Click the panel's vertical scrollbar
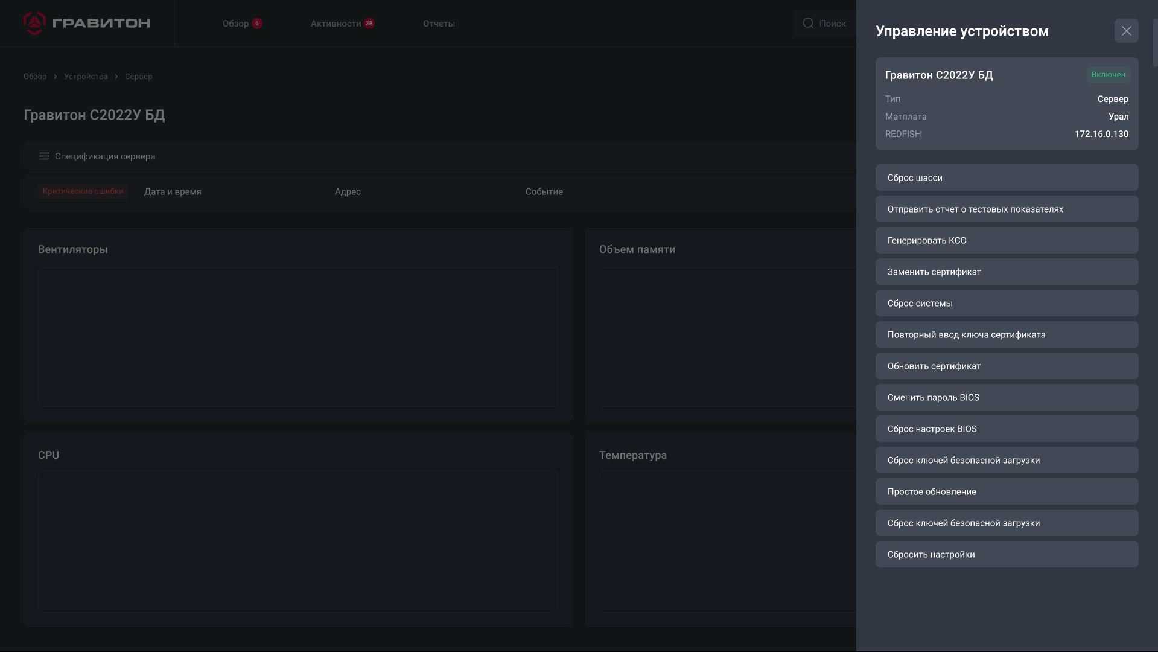 (x=1155, y=42)
